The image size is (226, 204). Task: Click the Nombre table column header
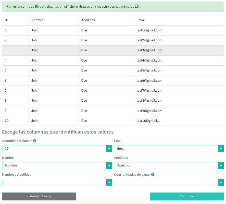[x=37, y=20]
